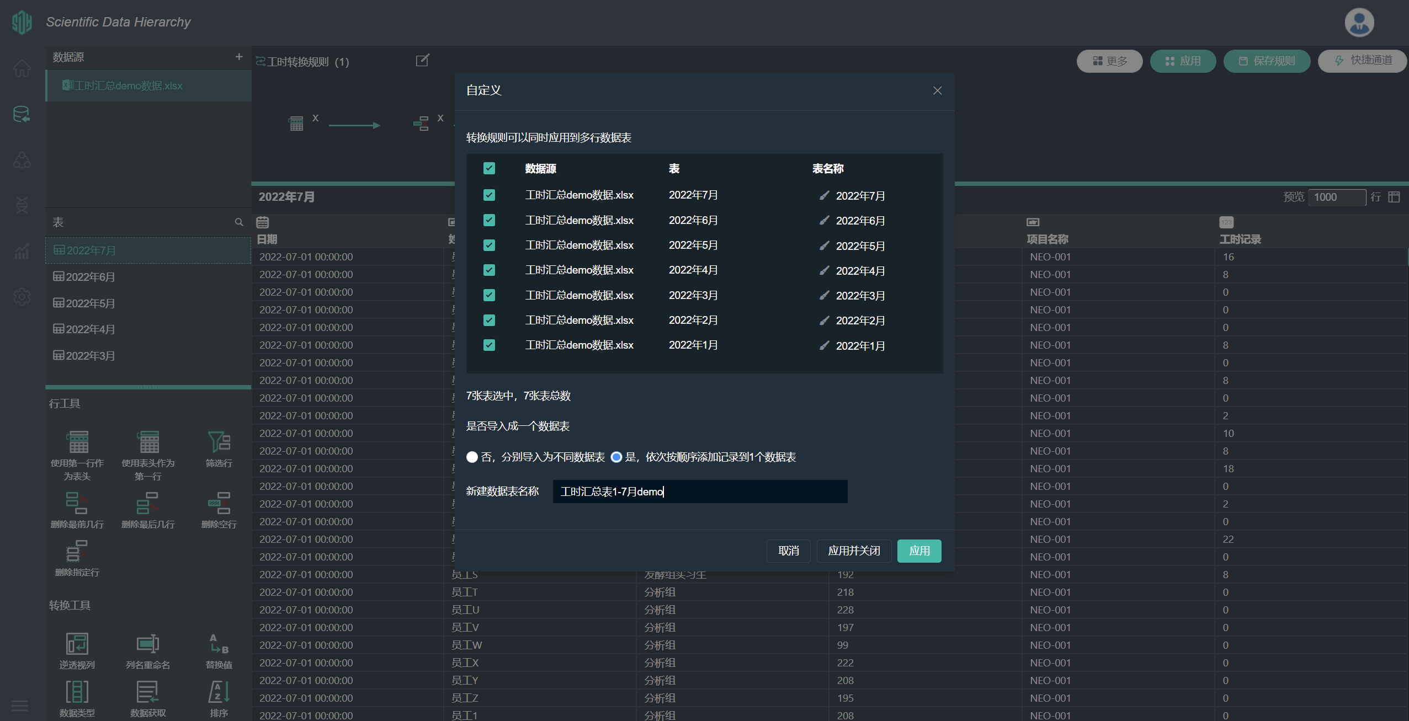Select table 2022年7月 in list

coord(148,250)
